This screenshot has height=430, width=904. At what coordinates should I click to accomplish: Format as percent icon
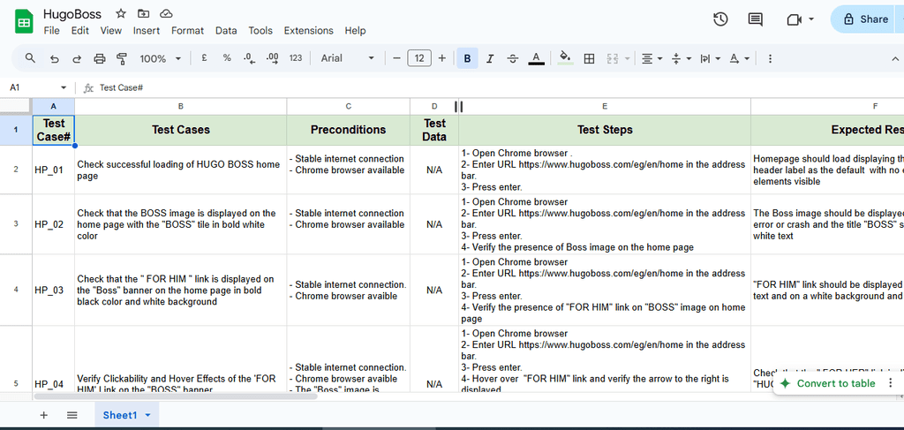tap(227, 58)
